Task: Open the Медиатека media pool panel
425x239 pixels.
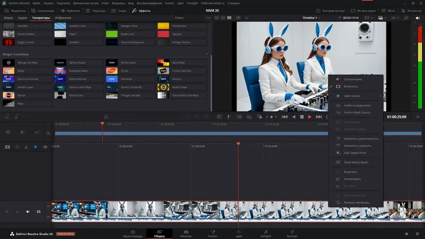Action: click(15, 11)
